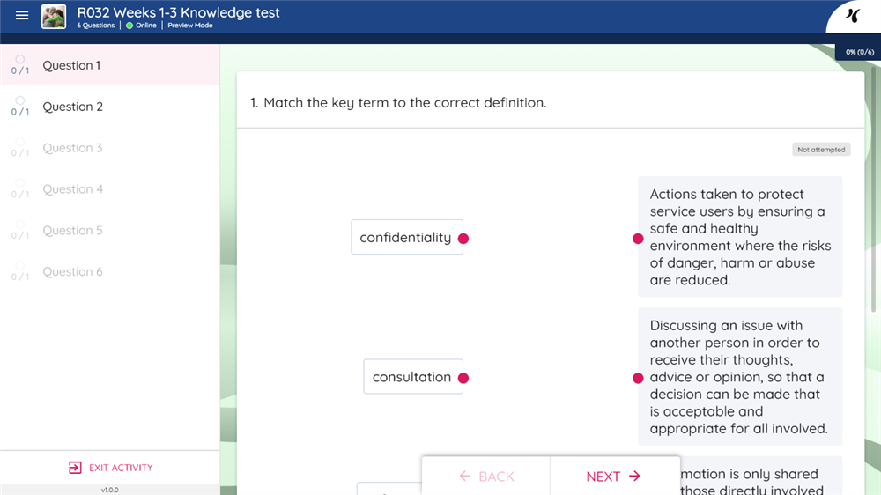Viewport: 881px width, 495px height.
Task: Click the vertical scrollbar on the right
Action: point(873,190)
